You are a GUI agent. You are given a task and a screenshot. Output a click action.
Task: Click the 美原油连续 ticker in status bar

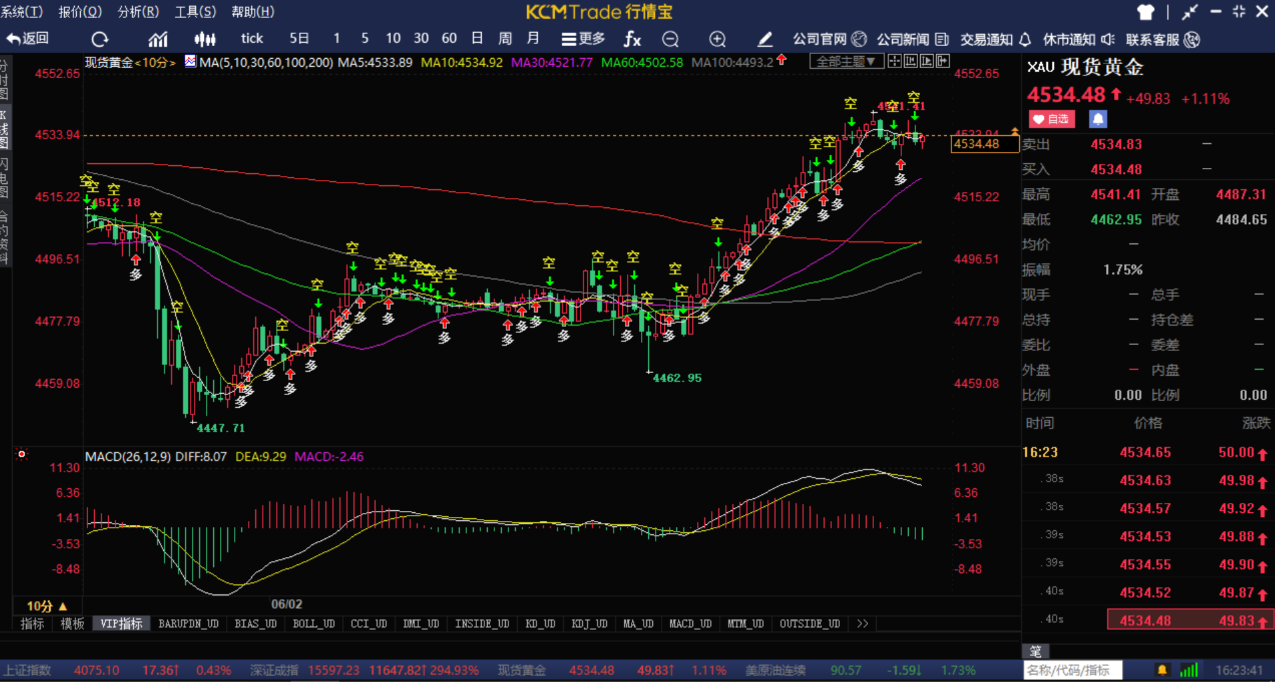tap(775, 670)
